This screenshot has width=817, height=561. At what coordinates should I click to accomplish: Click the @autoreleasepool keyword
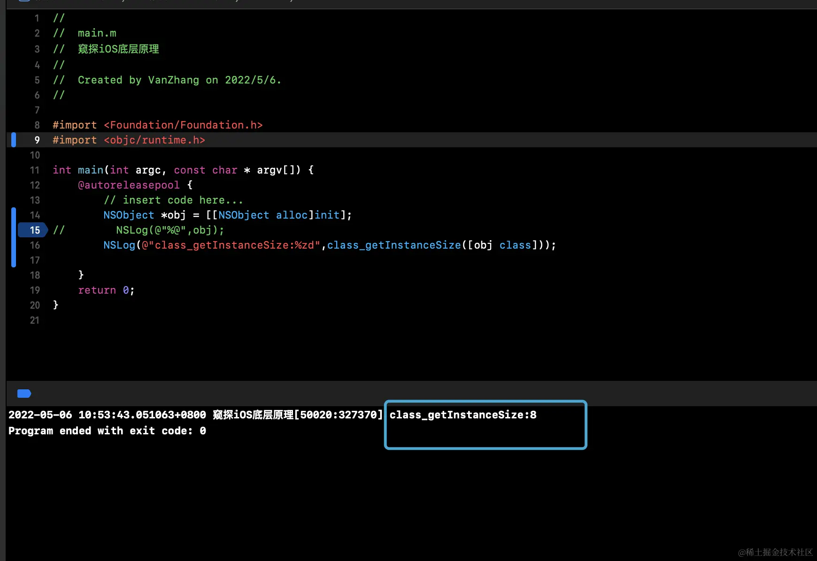click(x=129, y=185)
